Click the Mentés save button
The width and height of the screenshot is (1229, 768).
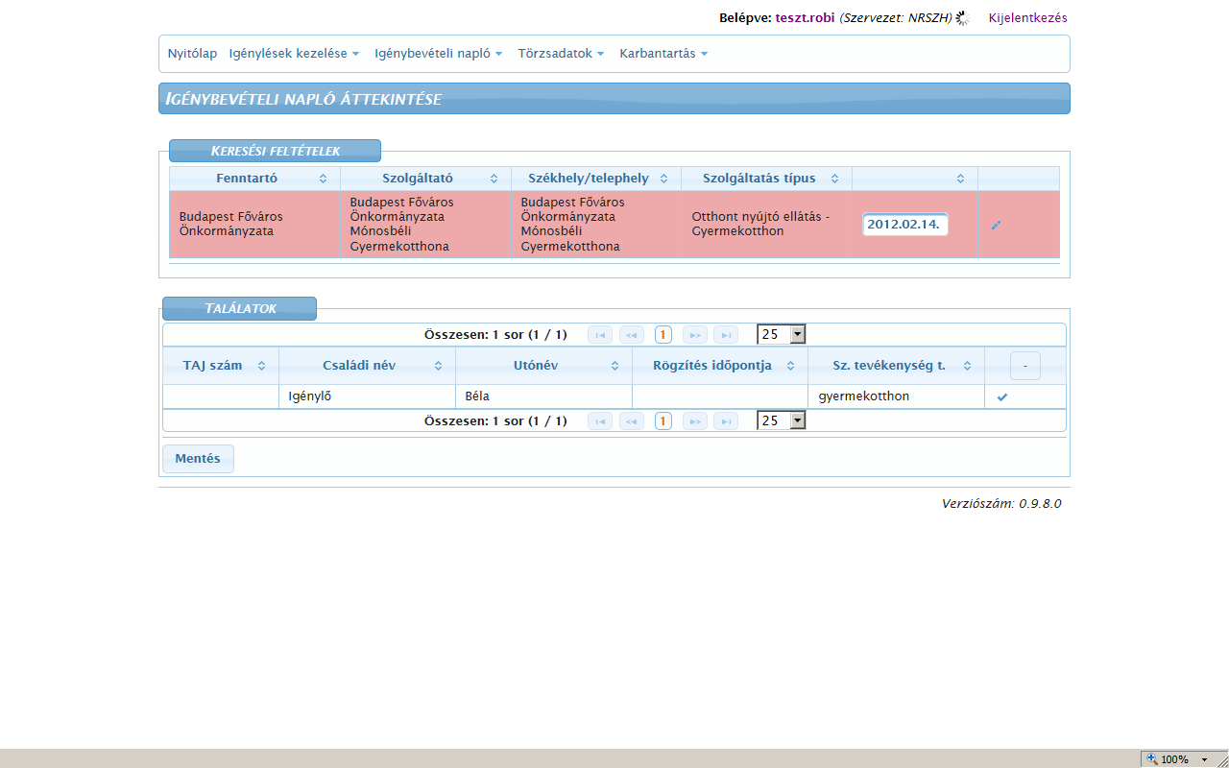(198, 459)
